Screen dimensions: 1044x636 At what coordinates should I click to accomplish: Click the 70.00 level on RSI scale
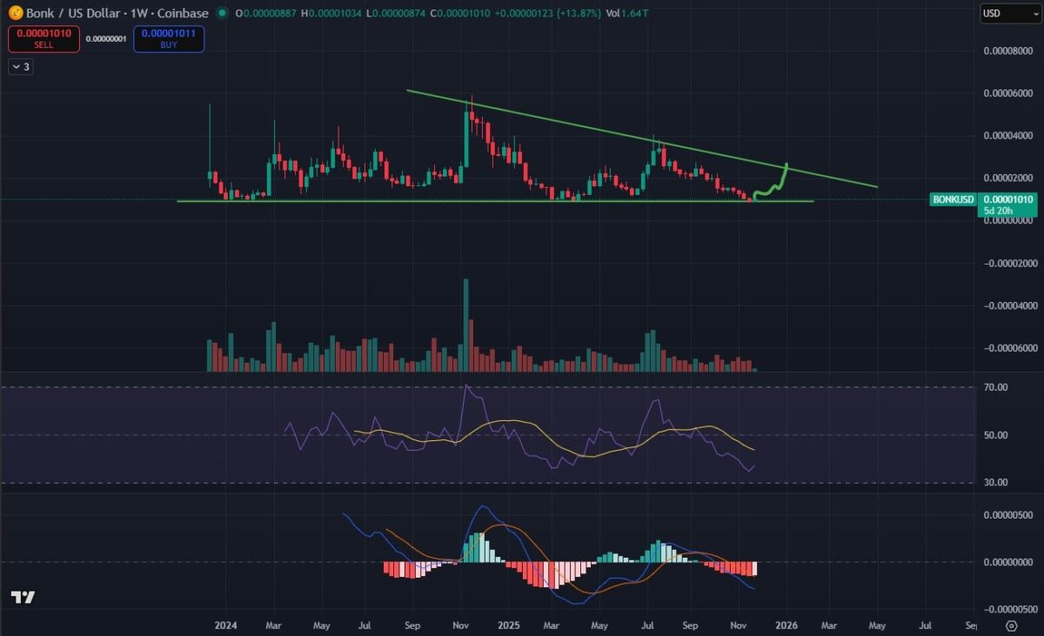coord(995,387)
